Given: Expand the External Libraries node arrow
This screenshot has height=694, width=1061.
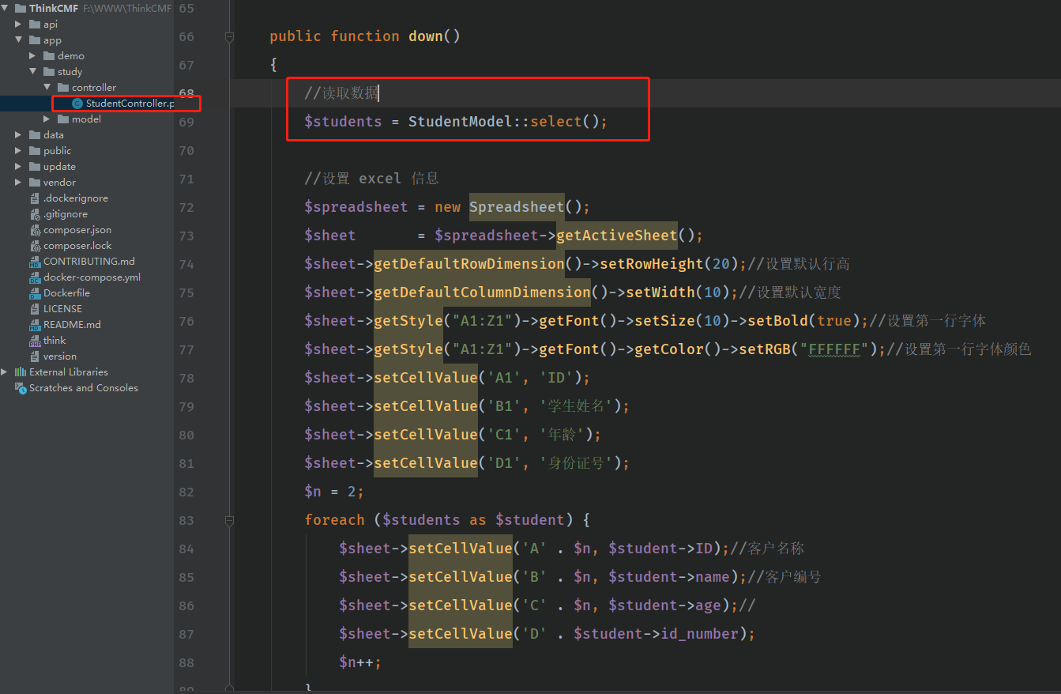Looking at the screenshot, I should point(6,372).
